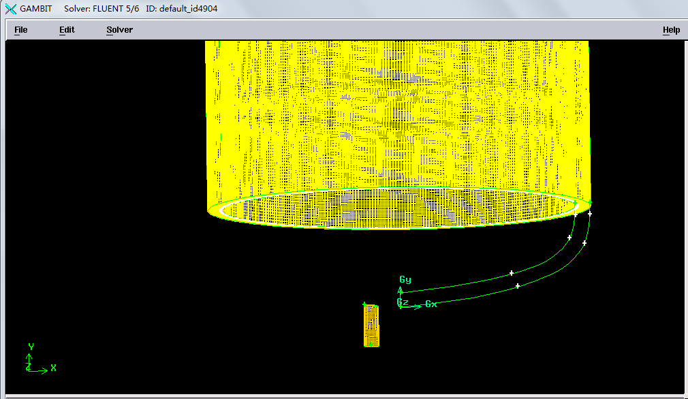Pick the green vertex atop the orange rectangle
Image resolution: width=688 pixels, height=399 pixels.
tap(364, 304)
